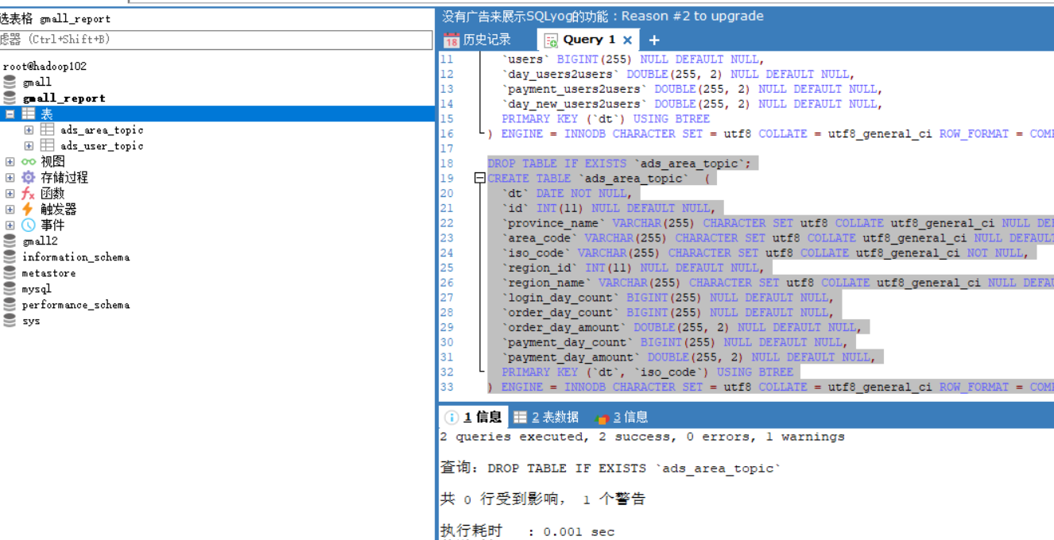Click the history calendar icon
Viewport: 1054px width, 540px height.
[x=451, y=40]
